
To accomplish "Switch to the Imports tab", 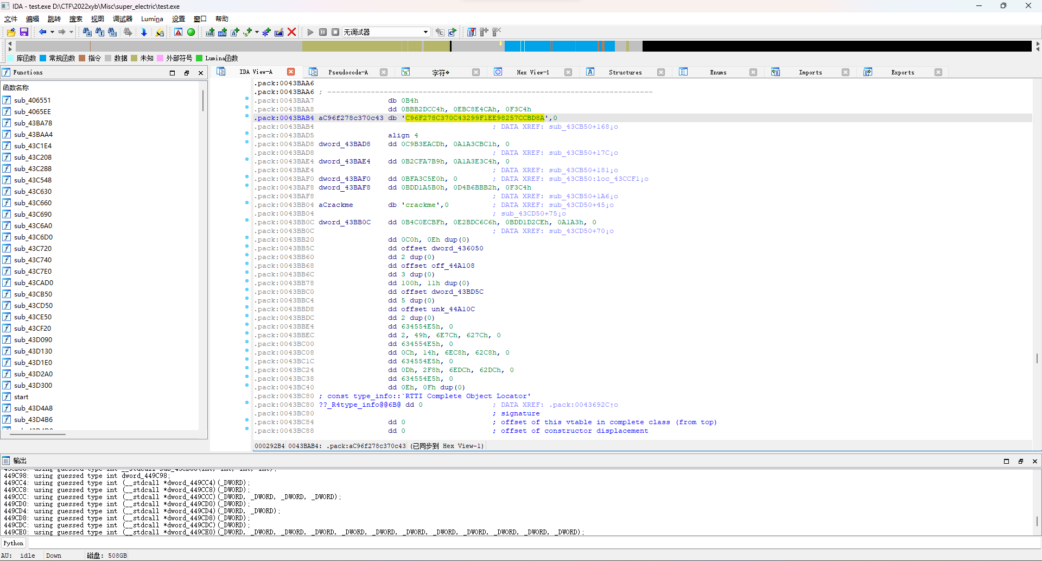I will pos(810,72).
